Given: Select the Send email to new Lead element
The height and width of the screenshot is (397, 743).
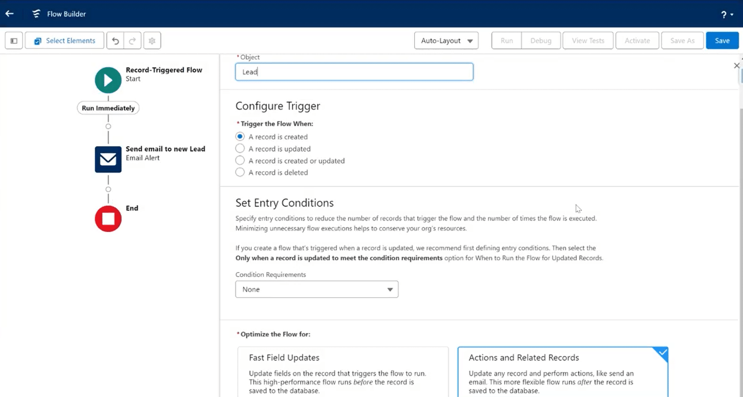Looking at the screenshot, I should tap(108, 159).
